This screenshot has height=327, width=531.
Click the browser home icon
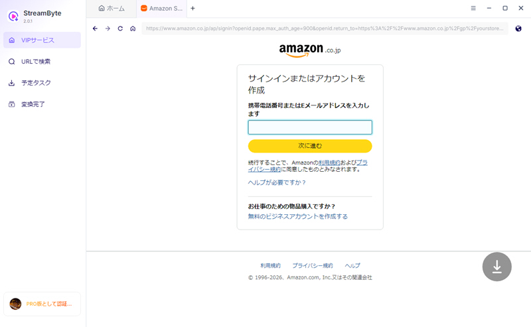pyautogui.click(x=133, y=29)
